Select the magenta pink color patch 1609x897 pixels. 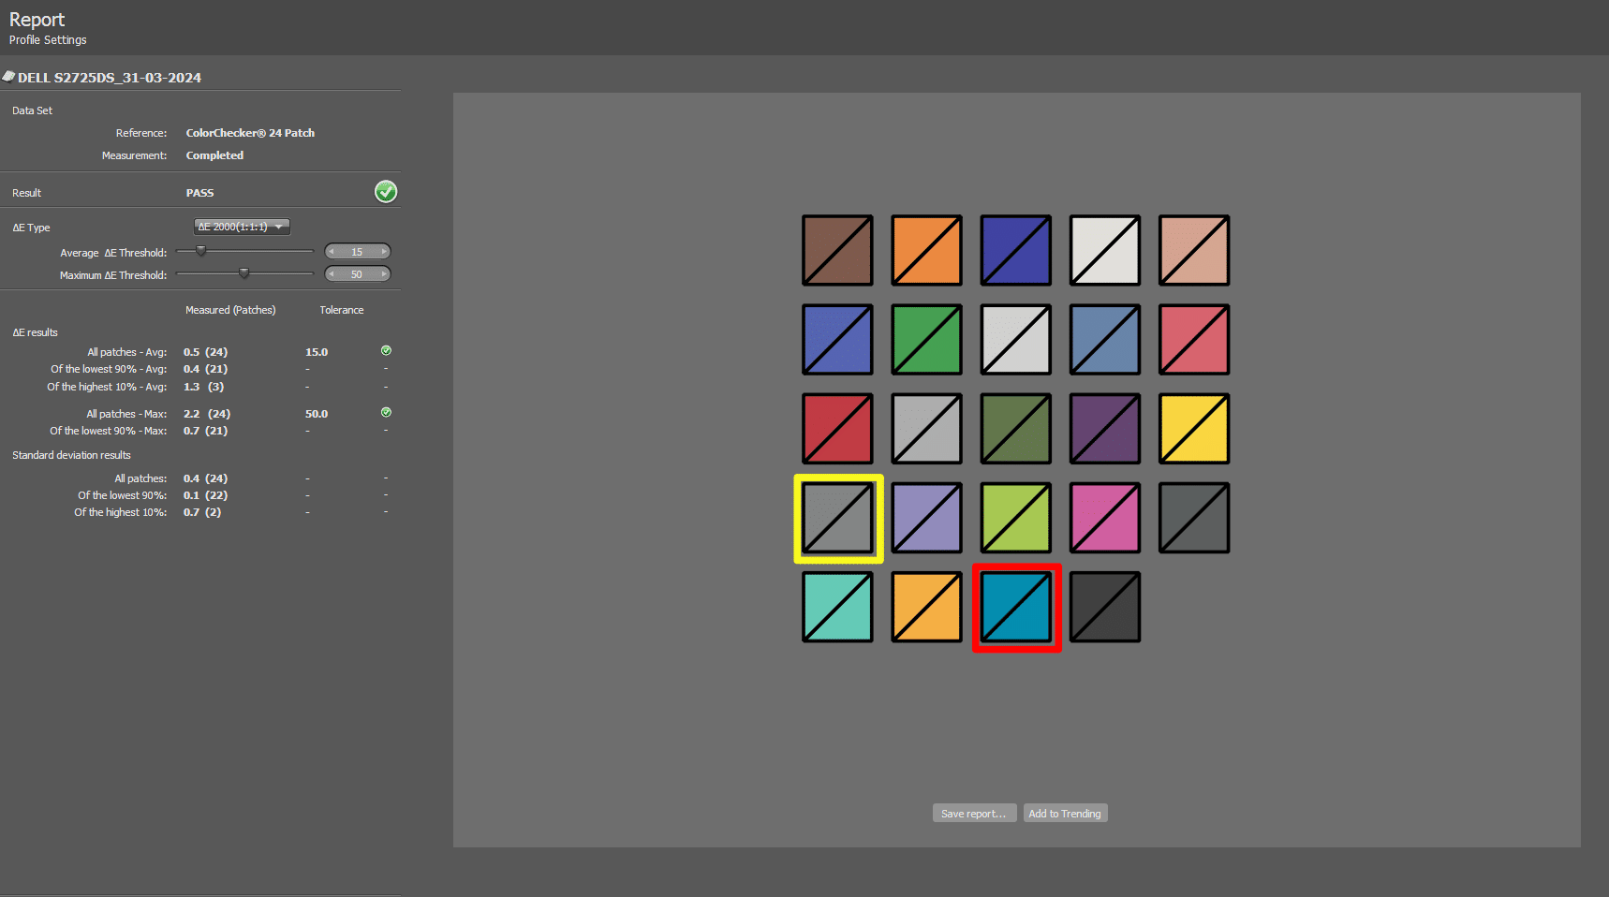[1105, 518]
